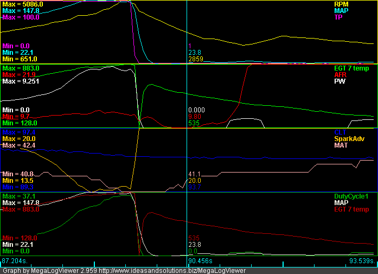378x274 pixels.
Task: Click the white MAP legend label
Action: [341, 203]
